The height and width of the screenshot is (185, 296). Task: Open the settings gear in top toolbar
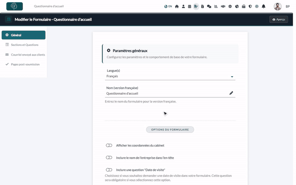click(x=230, y=6)
